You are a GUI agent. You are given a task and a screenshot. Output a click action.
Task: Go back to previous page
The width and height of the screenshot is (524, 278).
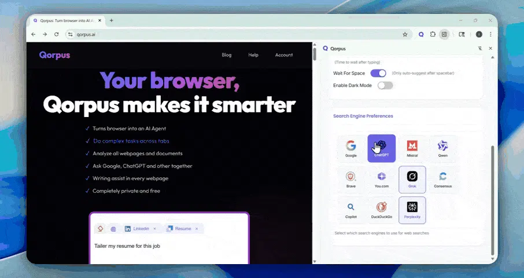coord(34,34)
